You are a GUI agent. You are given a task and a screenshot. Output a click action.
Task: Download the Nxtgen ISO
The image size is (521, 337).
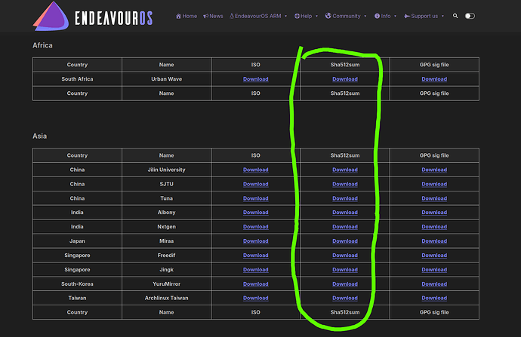(x=255, y=226)
